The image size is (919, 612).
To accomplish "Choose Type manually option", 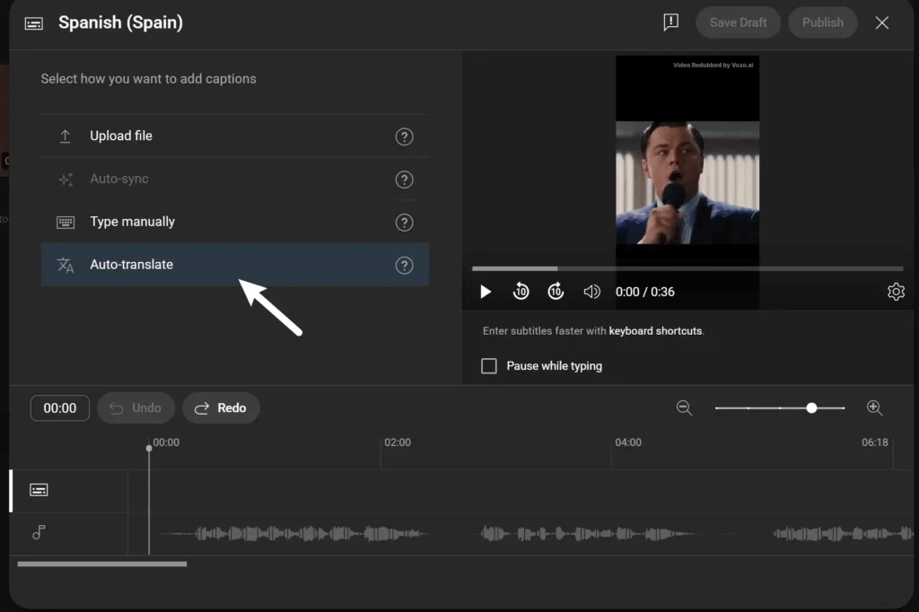I will [132, 222].
